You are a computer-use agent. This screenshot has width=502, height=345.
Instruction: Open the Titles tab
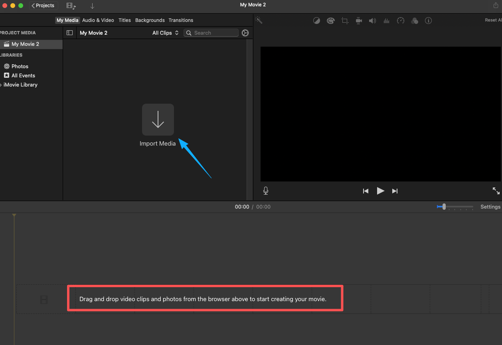click(125, 20)
